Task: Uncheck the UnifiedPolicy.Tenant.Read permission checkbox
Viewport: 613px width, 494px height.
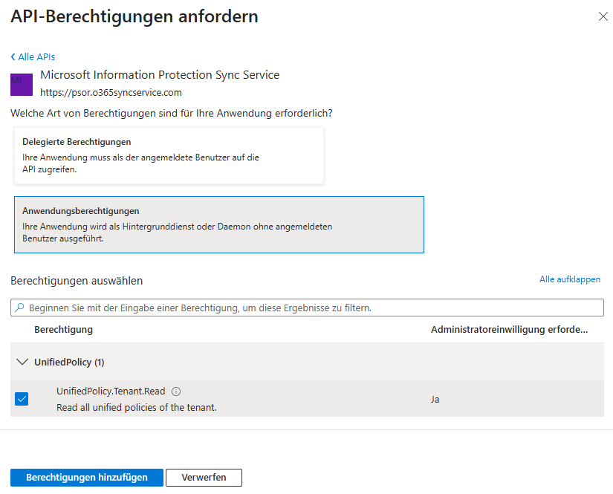Action: 22,398
